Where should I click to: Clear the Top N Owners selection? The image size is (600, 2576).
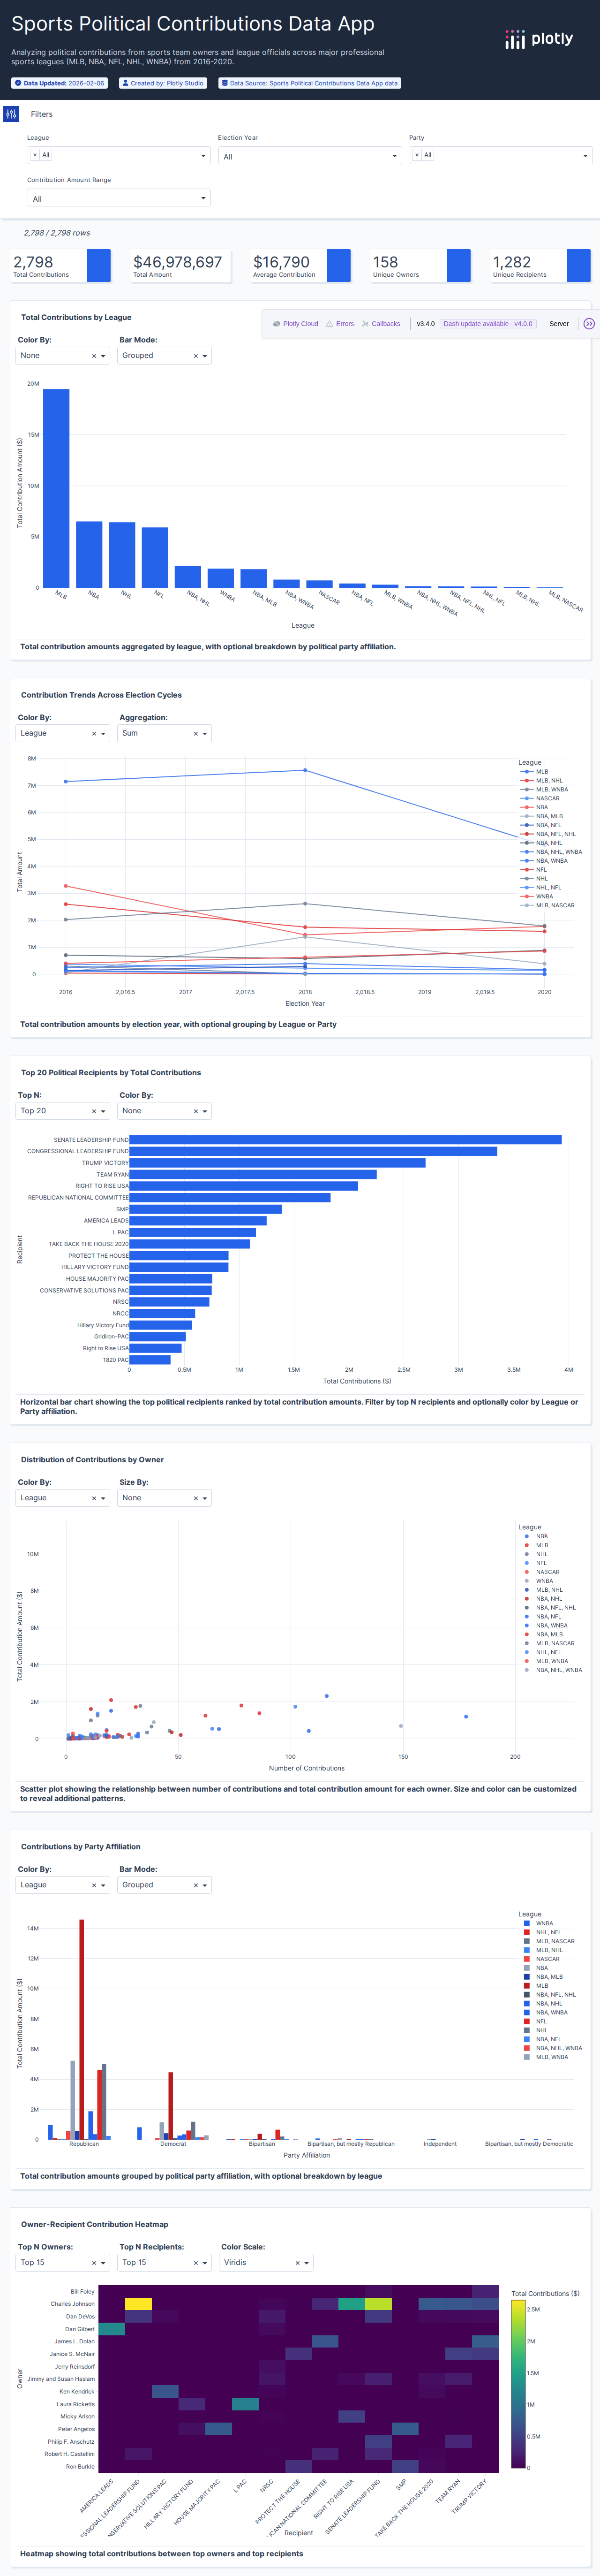[x=94, y=2263]
